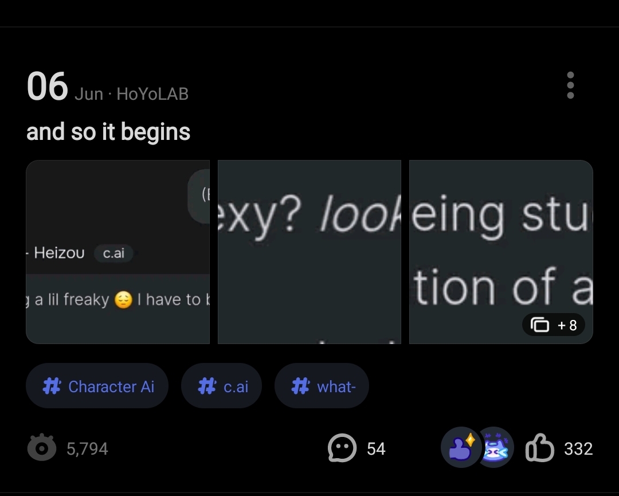The width and height of the screenshot is (619, 496).
Task: Open comments via speech bubble icon
Action: (342, 448)
